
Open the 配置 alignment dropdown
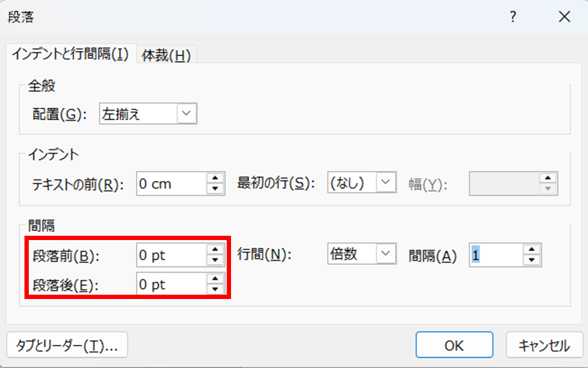click(x=186, y=113)
